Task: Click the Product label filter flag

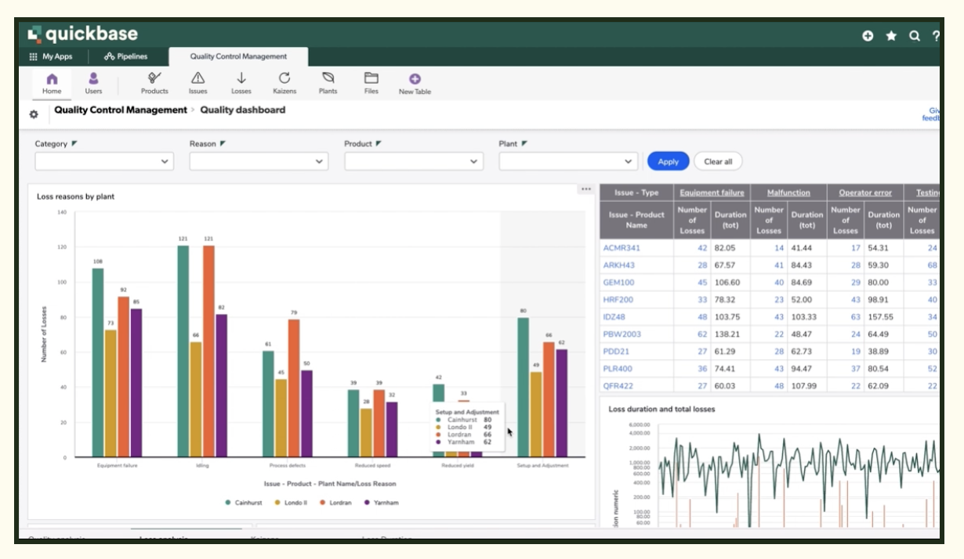Action: pyautogui.click(x=379, y=143)
